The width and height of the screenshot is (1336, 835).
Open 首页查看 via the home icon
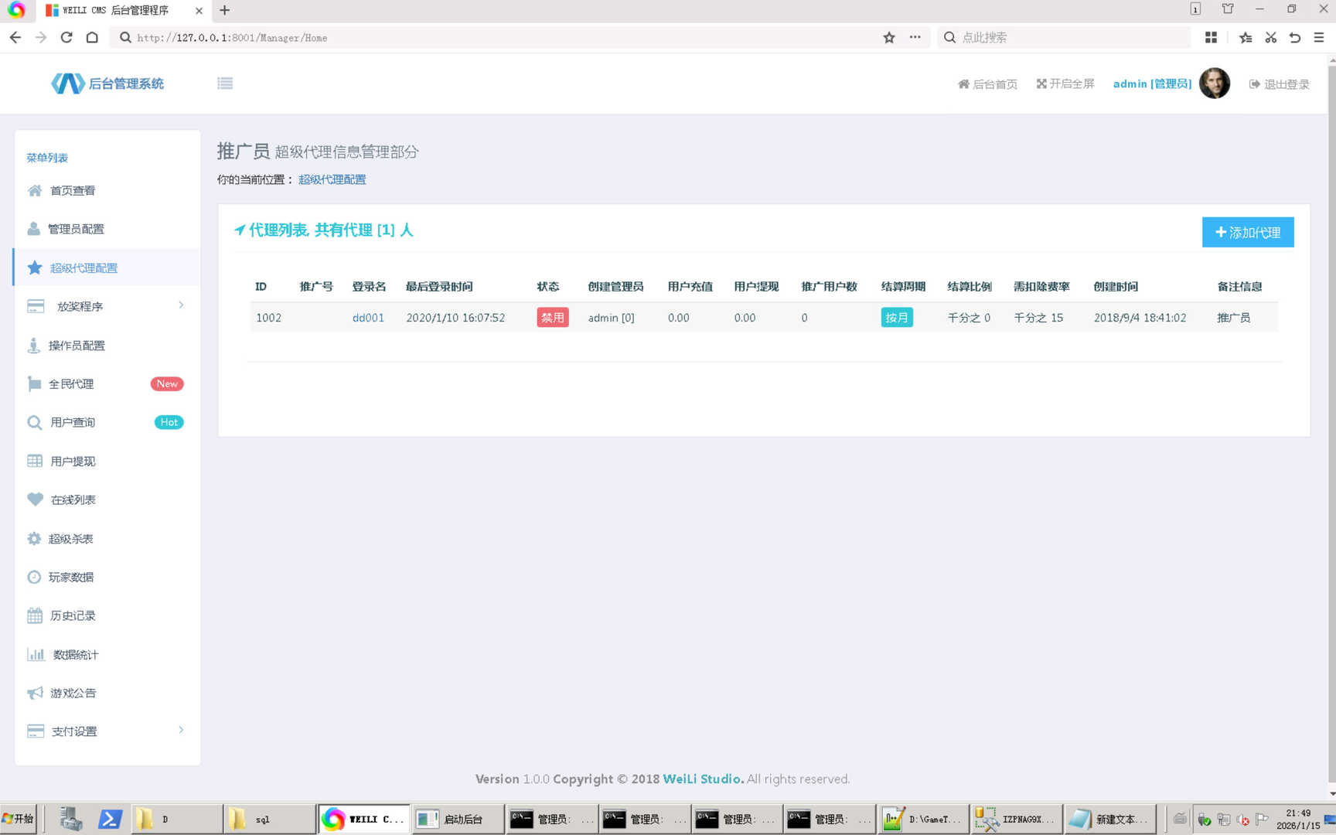34,190
